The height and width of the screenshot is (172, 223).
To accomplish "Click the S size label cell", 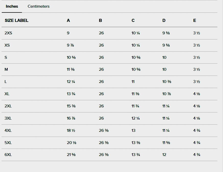I will click(x=6, y=58).
